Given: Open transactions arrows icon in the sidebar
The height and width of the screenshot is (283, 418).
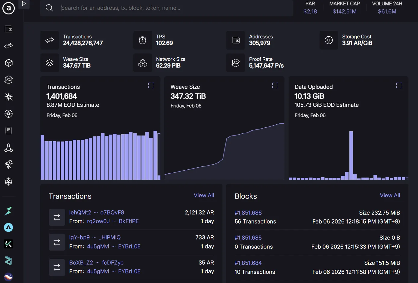Looking at the screenshot, I should pos(9,46).
